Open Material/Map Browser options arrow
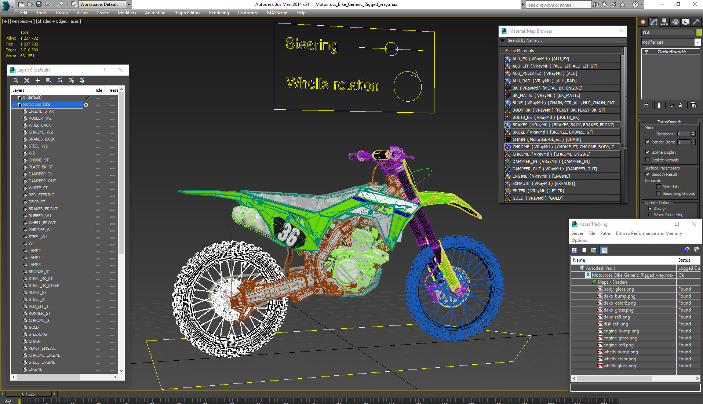This screenshot has height=404, width=703. coord(503,41)
